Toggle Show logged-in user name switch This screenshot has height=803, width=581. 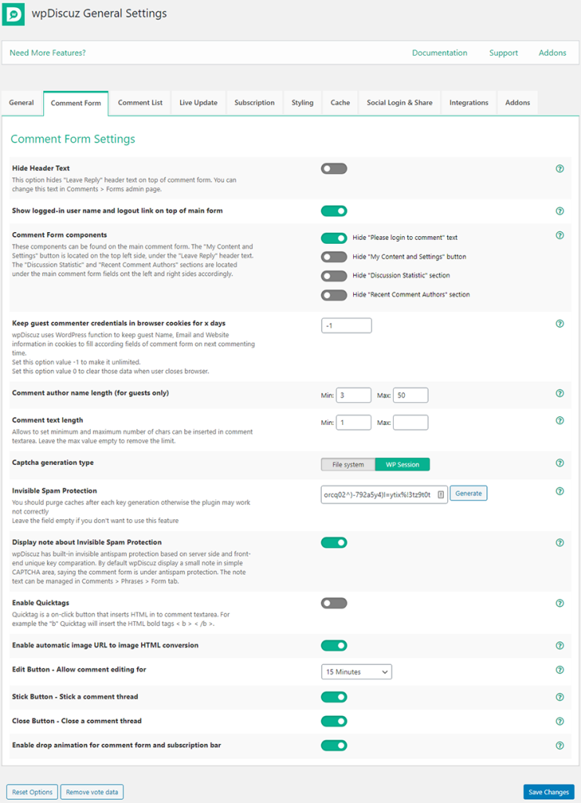[334, 211]
